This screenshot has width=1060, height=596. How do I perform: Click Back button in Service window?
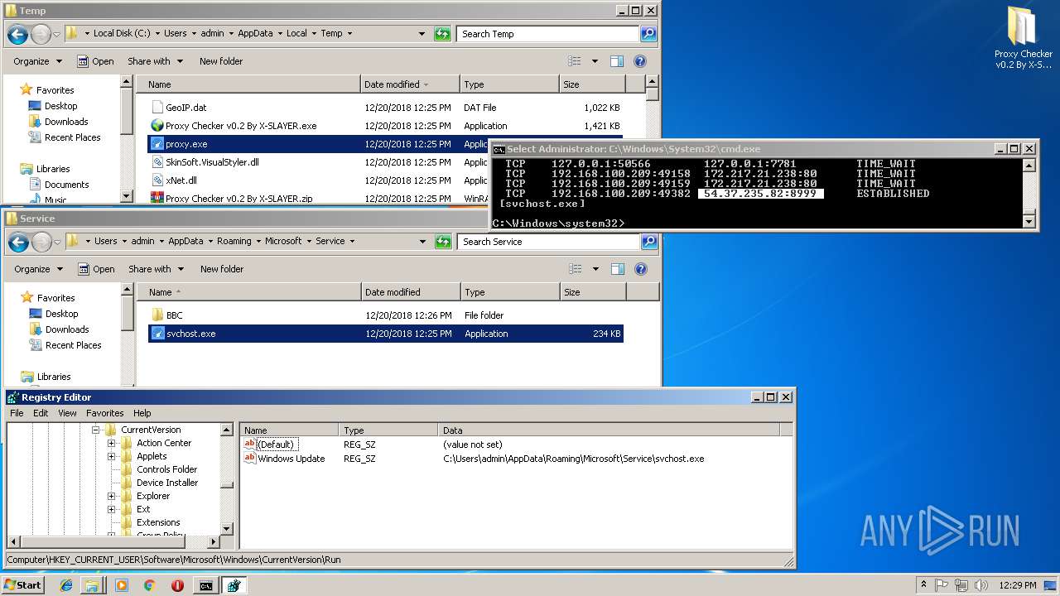pyautogui.click(x=18, y=242)
